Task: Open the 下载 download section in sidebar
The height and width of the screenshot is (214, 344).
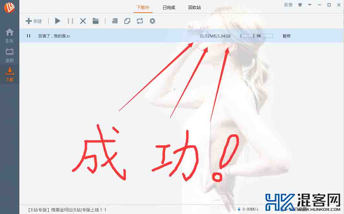Action: click(9, 74)
